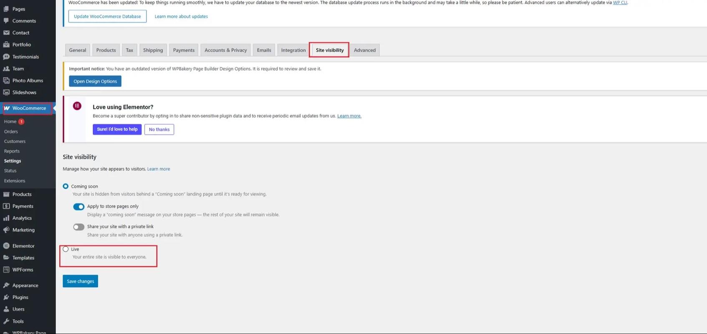
Task: Open the Reports submenu item
Action: (12, 151)
